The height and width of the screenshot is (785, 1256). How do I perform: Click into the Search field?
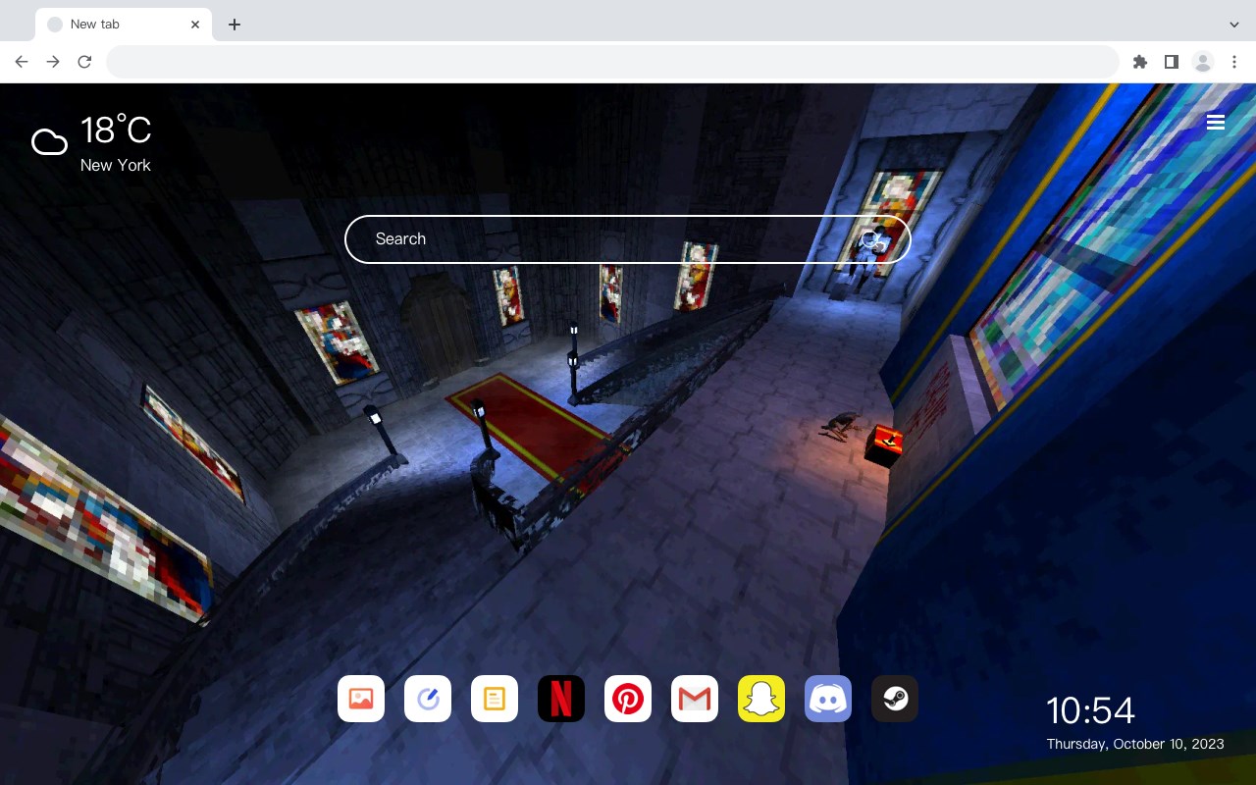click(x=628, y=239)
